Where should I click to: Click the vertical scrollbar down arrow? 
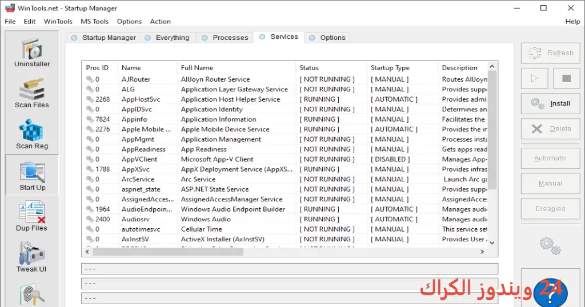[x=492, y=243]
